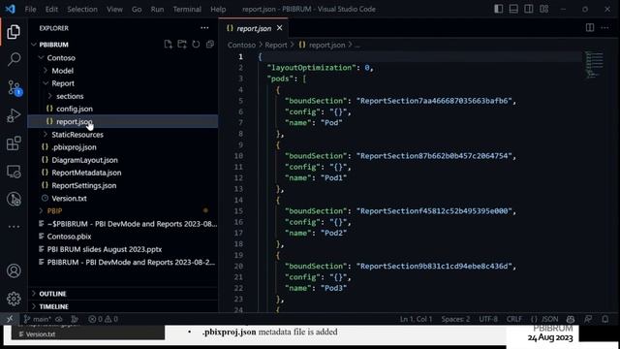Refresh the Explorer file tree

[196, 45]
